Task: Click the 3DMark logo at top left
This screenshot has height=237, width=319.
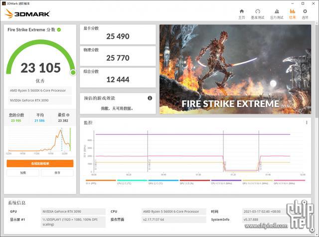Action: point(27,14)
